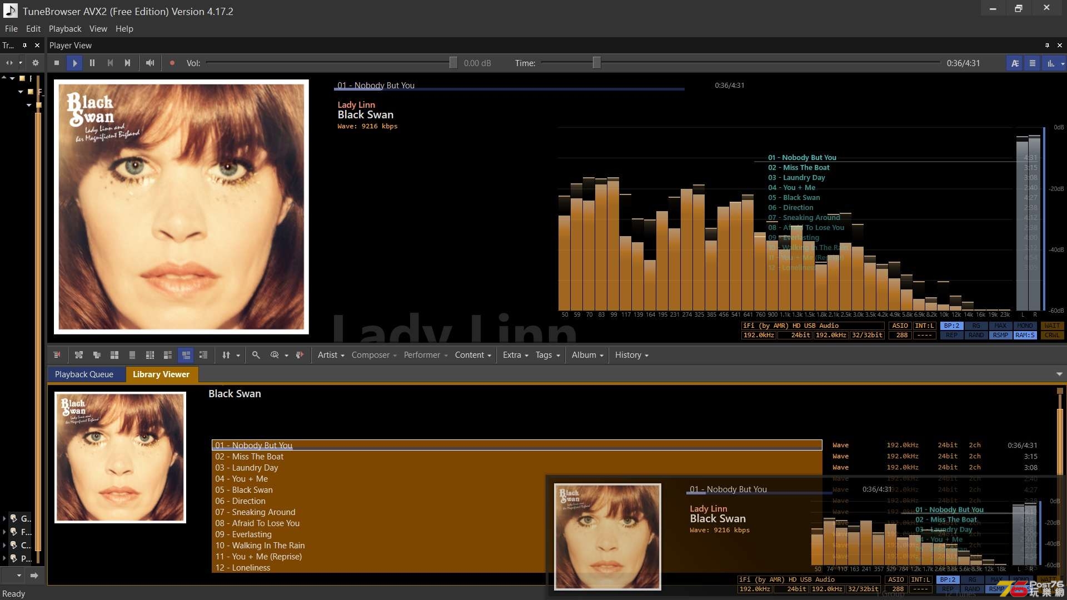Click the speaker mute icon

tap(149, 63)
